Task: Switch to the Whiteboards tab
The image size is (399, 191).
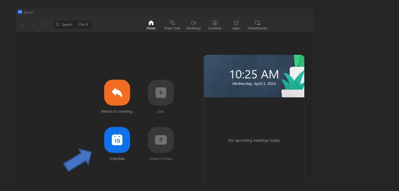Action: (x=257, y=25)
